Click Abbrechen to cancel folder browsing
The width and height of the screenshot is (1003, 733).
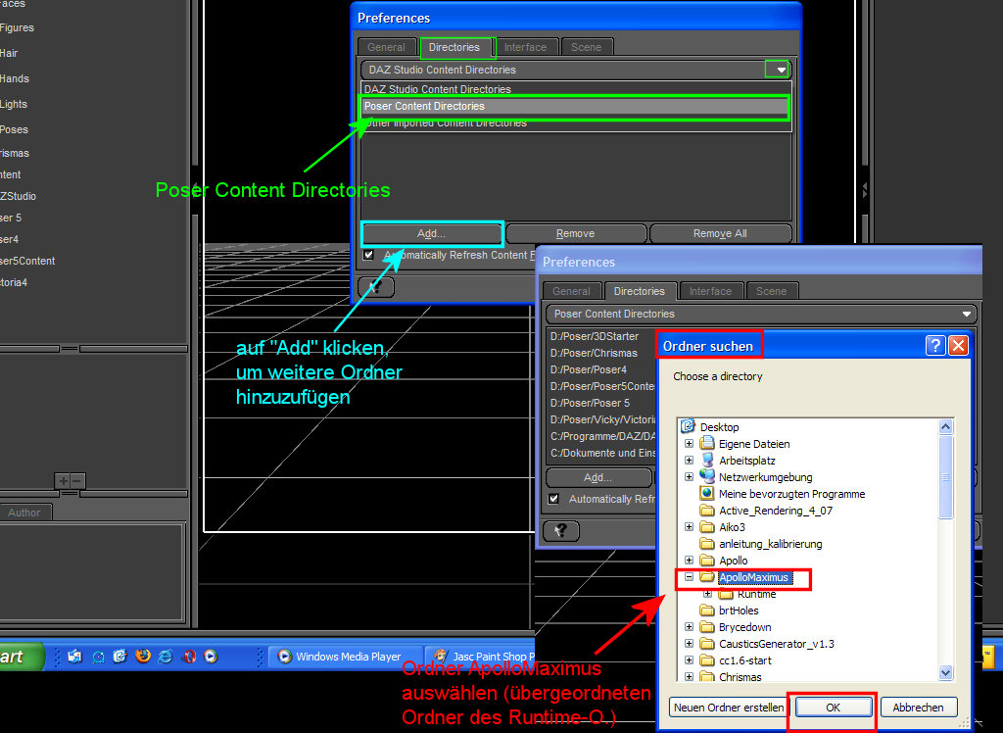click(x=918, y=708)
